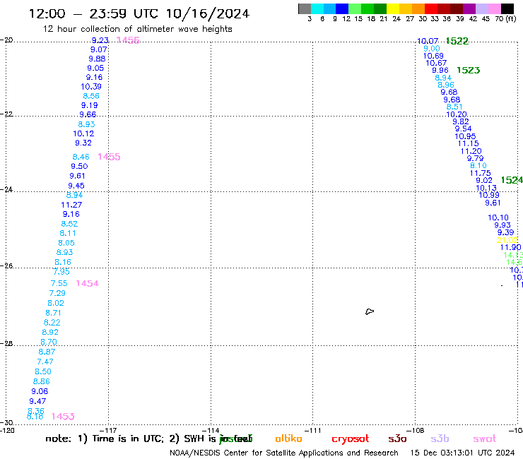
Task: Click the black swatch at the legend end
Action: pos(507,8)
